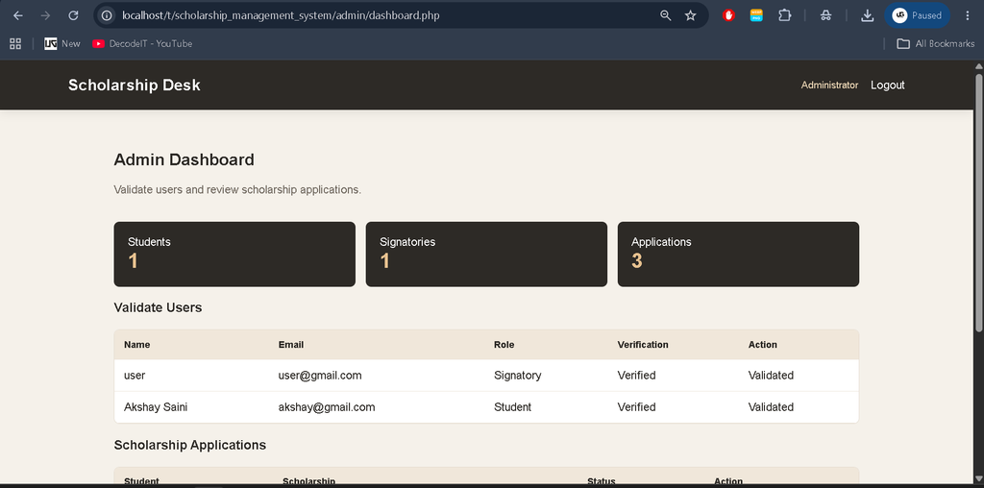Click the Scholarship Desk site title

[x=135, y=85]
